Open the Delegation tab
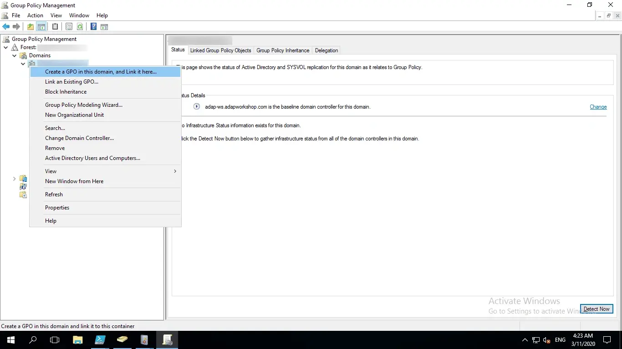 [326, 50]
